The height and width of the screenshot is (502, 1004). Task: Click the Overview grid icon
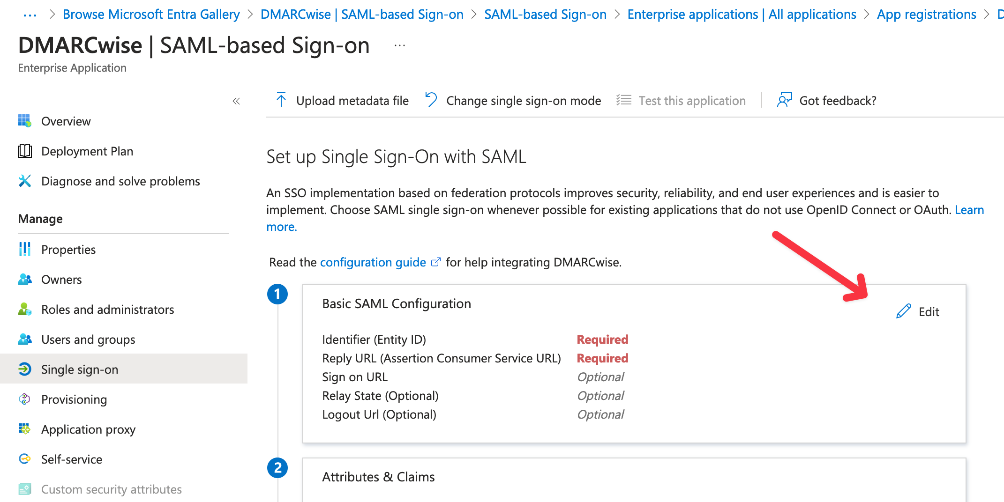tap(25, 121)
